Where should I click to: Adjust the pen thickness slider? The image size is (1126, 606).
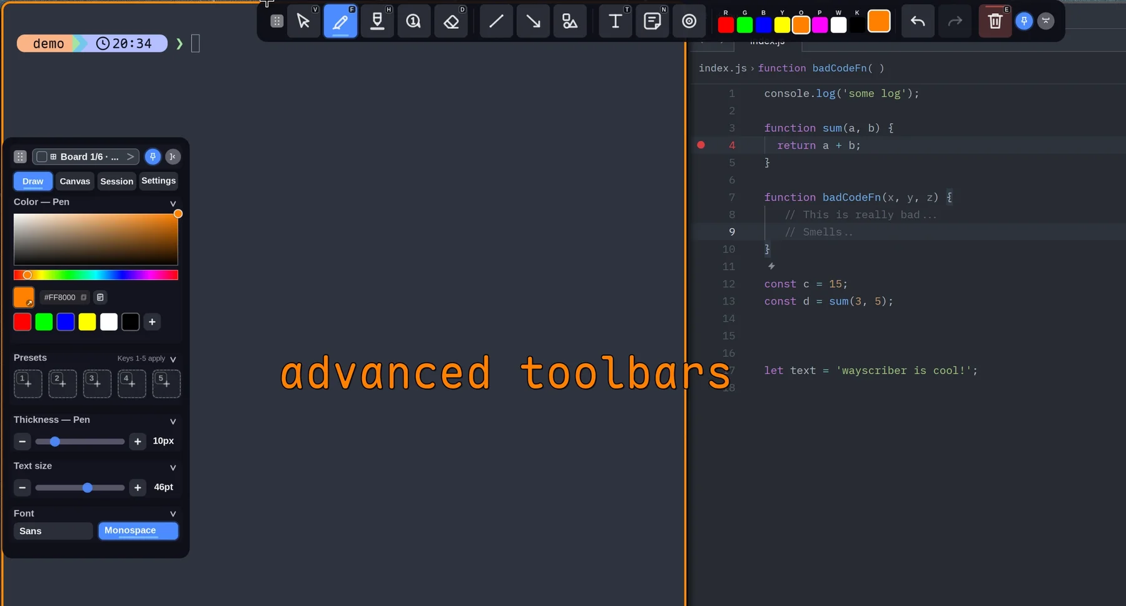[x=80, y=442]
